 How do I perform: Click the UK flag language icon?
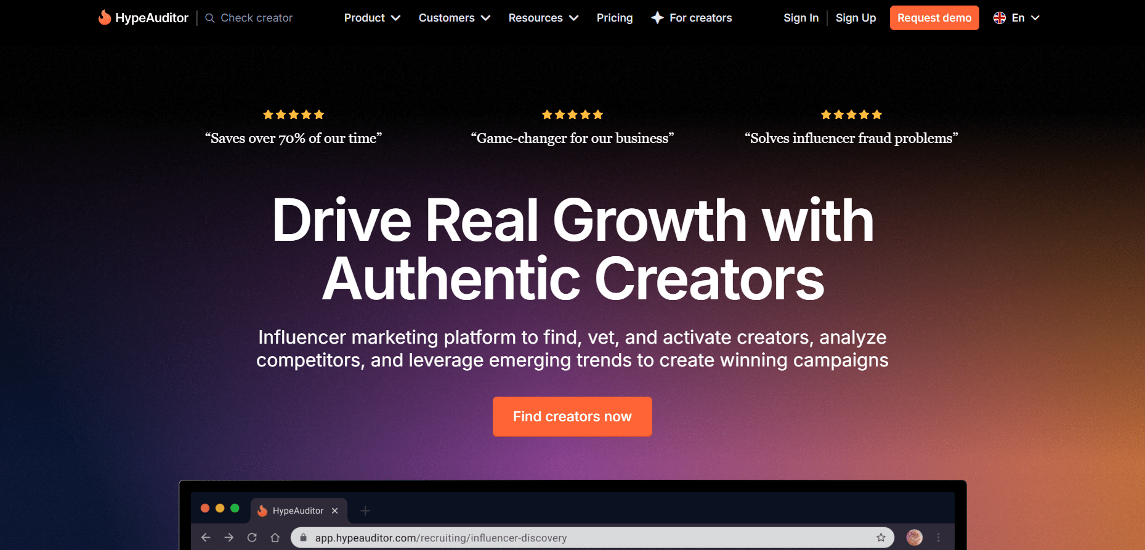(x=1000, y=18)
